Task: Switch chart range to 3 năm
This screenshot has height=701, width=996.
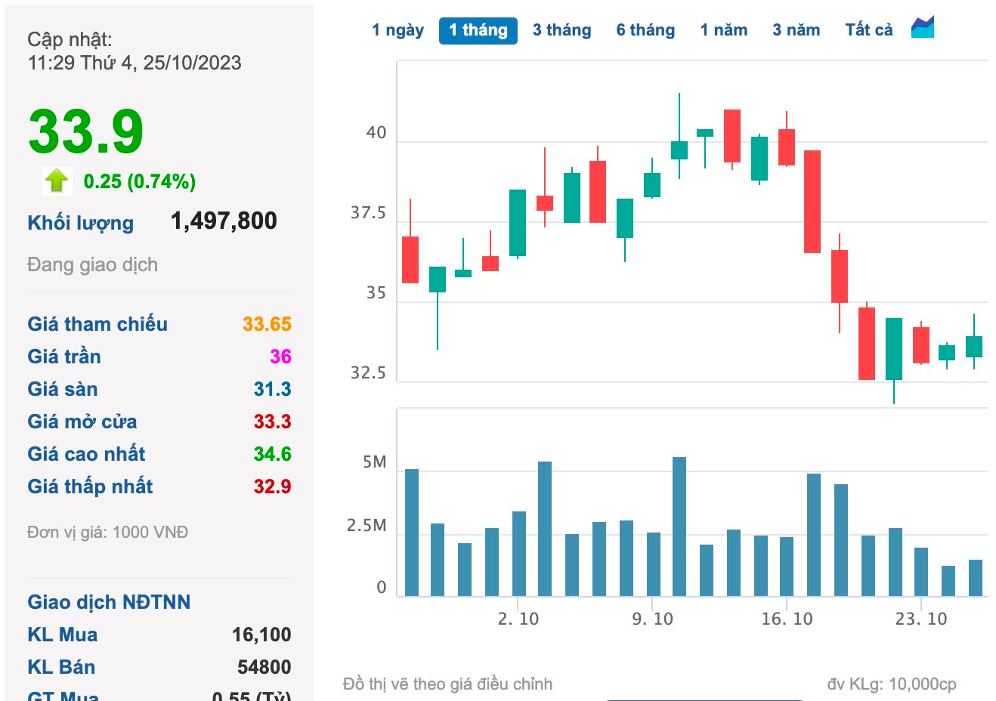Action: coord(796,30)
